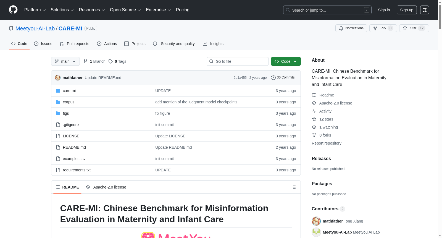Click the care-mi folder icon

(58, 91)
